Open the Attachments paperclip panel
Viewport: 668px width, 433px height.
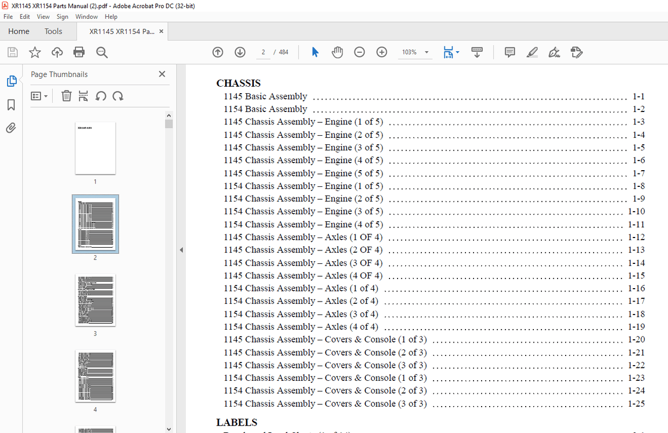11,128
